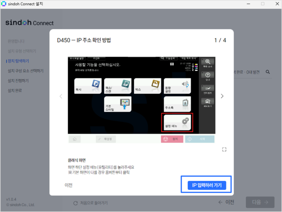Screen dimensions: 282x212
Task: Click the '재설정' reset button in image
Action: [x=106, y=139]
